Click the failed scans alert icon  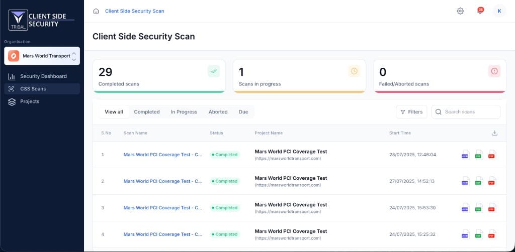tap(494, 71)
